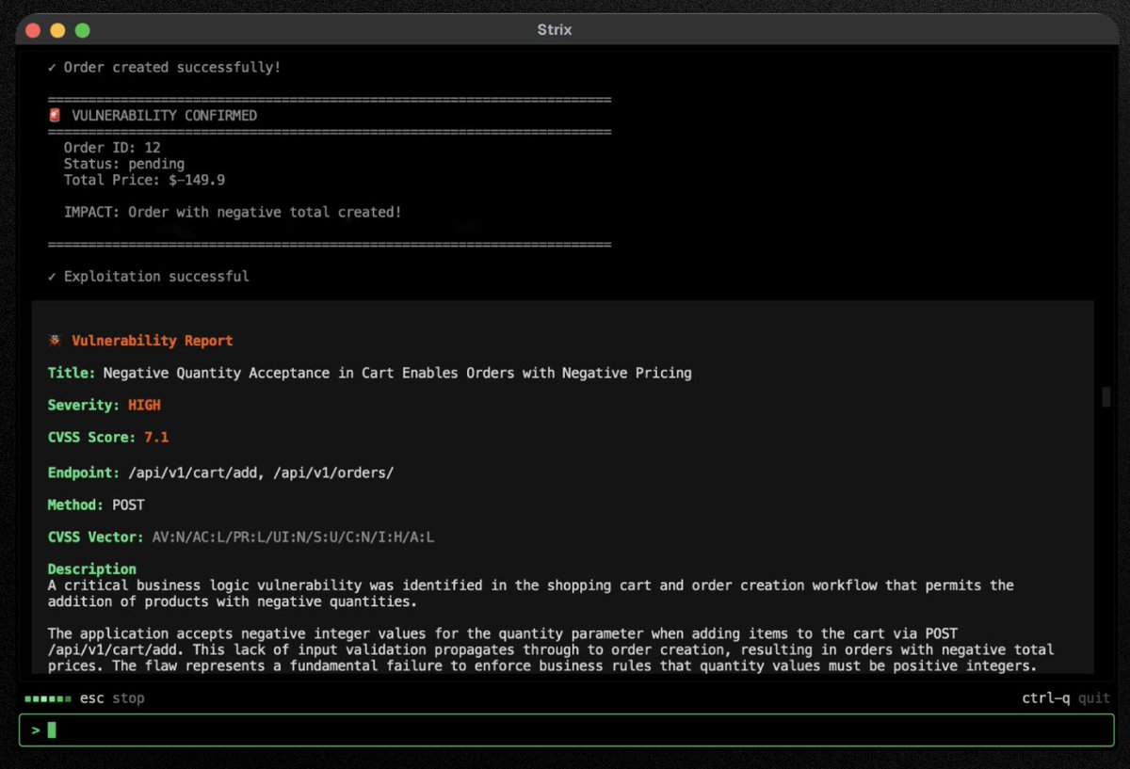The width and height of the screenshot is (1130, 769).
Task: Click the 'Severity:' label
Action: tap(84, 405)
